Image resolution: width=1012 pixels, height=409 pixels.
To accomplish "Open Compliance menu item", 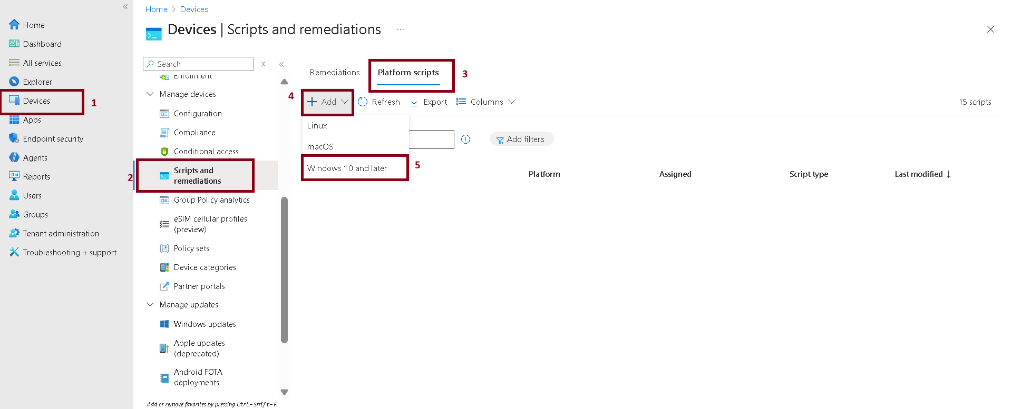I will click(194, 132).
